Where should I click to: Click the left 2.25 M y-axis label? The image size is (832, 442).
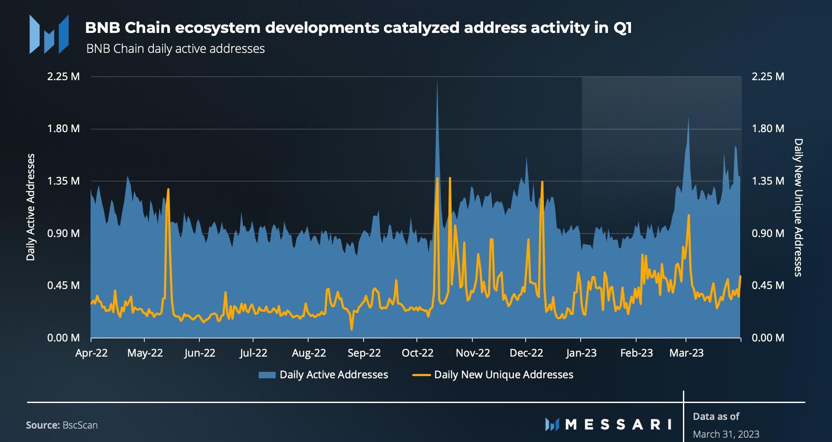pos(63,77)
